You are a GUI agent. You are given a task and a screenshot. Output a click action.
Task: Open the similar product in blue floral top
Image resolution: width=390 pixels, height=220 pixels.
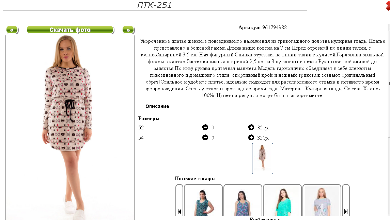[243, 200]
